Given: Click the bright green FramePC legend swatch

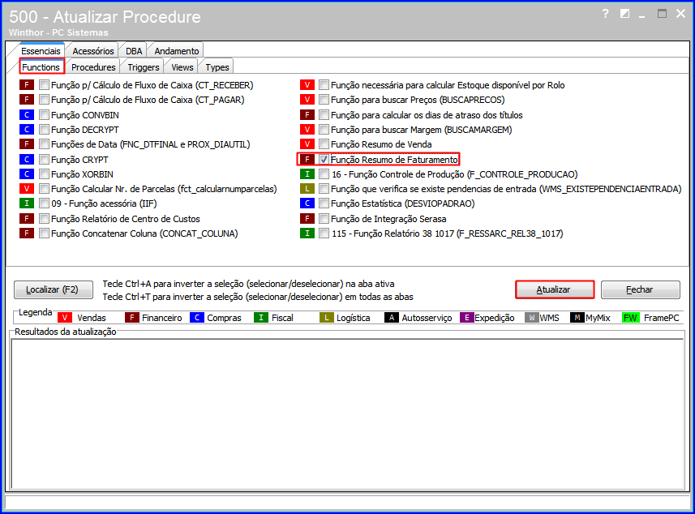Looking at the screenshot, I should [630, 317].
